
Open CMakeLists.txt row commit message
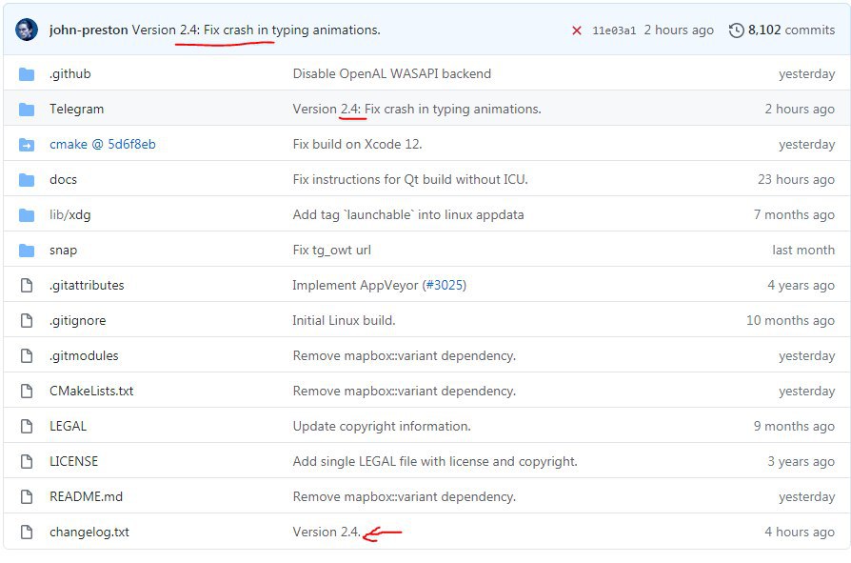[405, 392]
